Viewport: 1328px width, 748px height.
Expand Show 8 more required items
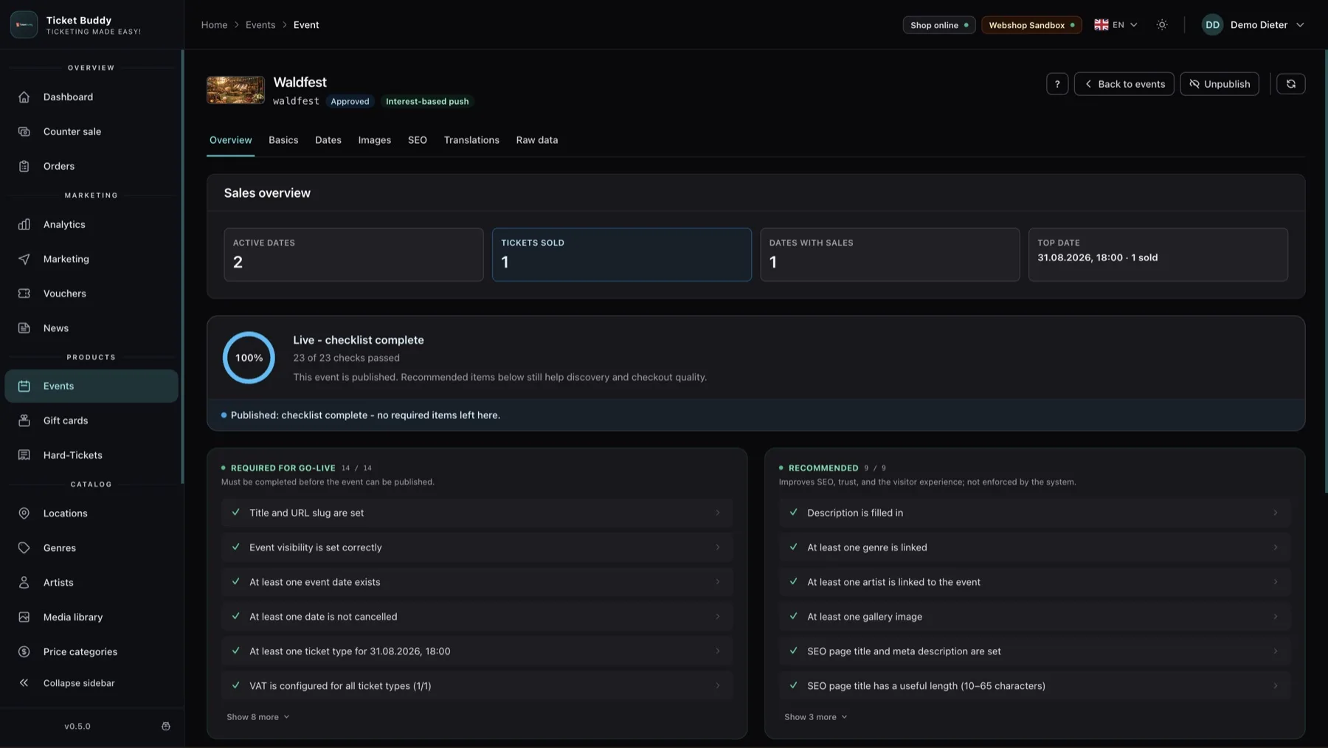[x=257, y=717]
